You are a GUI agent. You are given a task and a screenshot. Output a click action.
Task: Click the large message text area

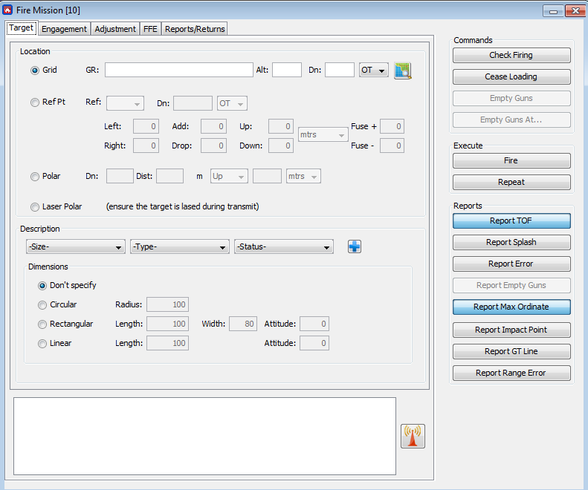tap(204, 436)
